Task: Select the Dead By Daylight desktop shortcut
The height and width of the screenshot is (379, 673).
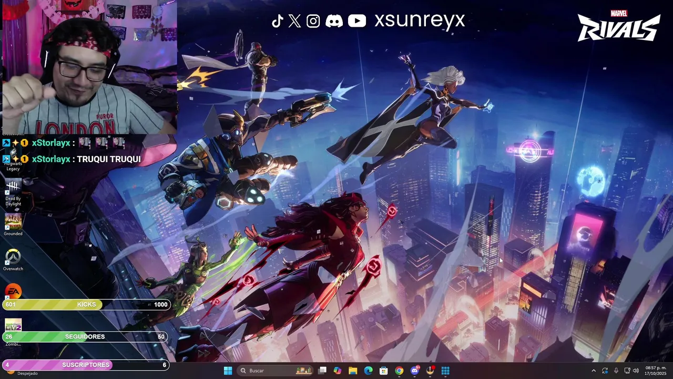Action: 13,192
